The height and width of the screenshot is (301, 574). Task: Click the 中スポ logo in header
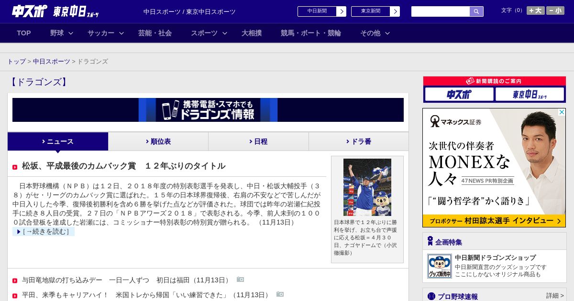29,11
